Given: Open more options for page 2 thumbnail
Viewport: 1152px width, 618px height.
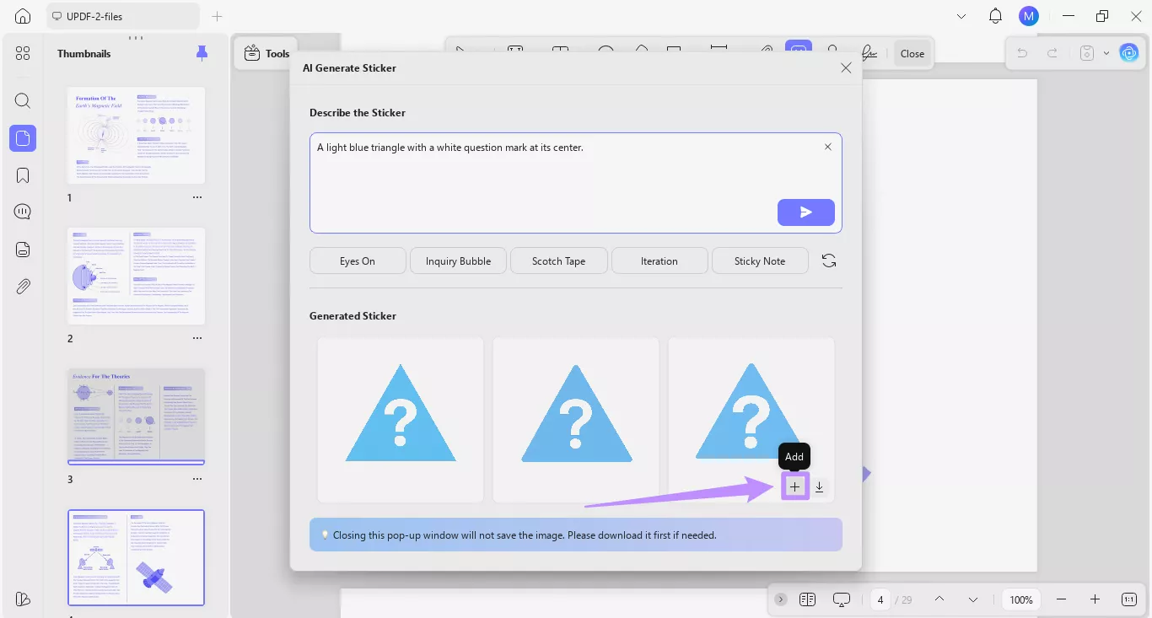Looking at the screenshot, I should [197, 338].
